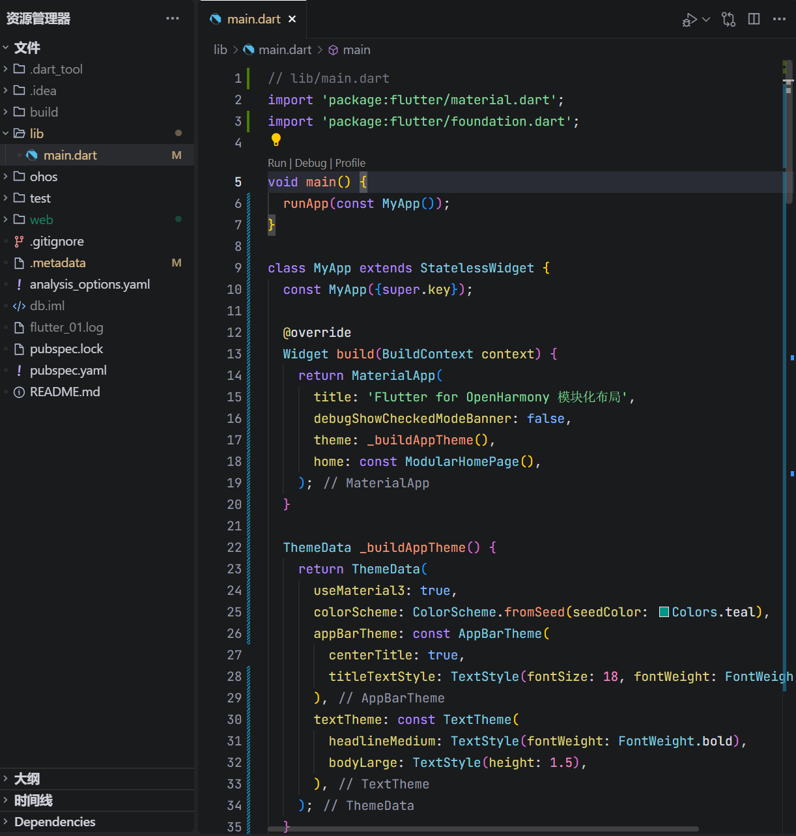Click the yaml icon next to pubspec.yaml

(19, 370)
